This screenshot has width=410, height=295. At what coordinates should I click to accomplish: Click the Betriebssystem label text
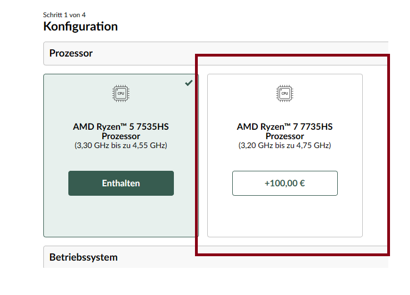click(83, 257)
